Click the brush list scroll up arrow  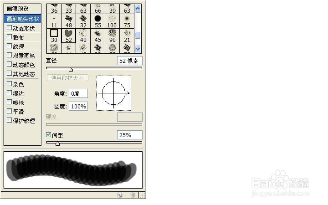(138, 9)
